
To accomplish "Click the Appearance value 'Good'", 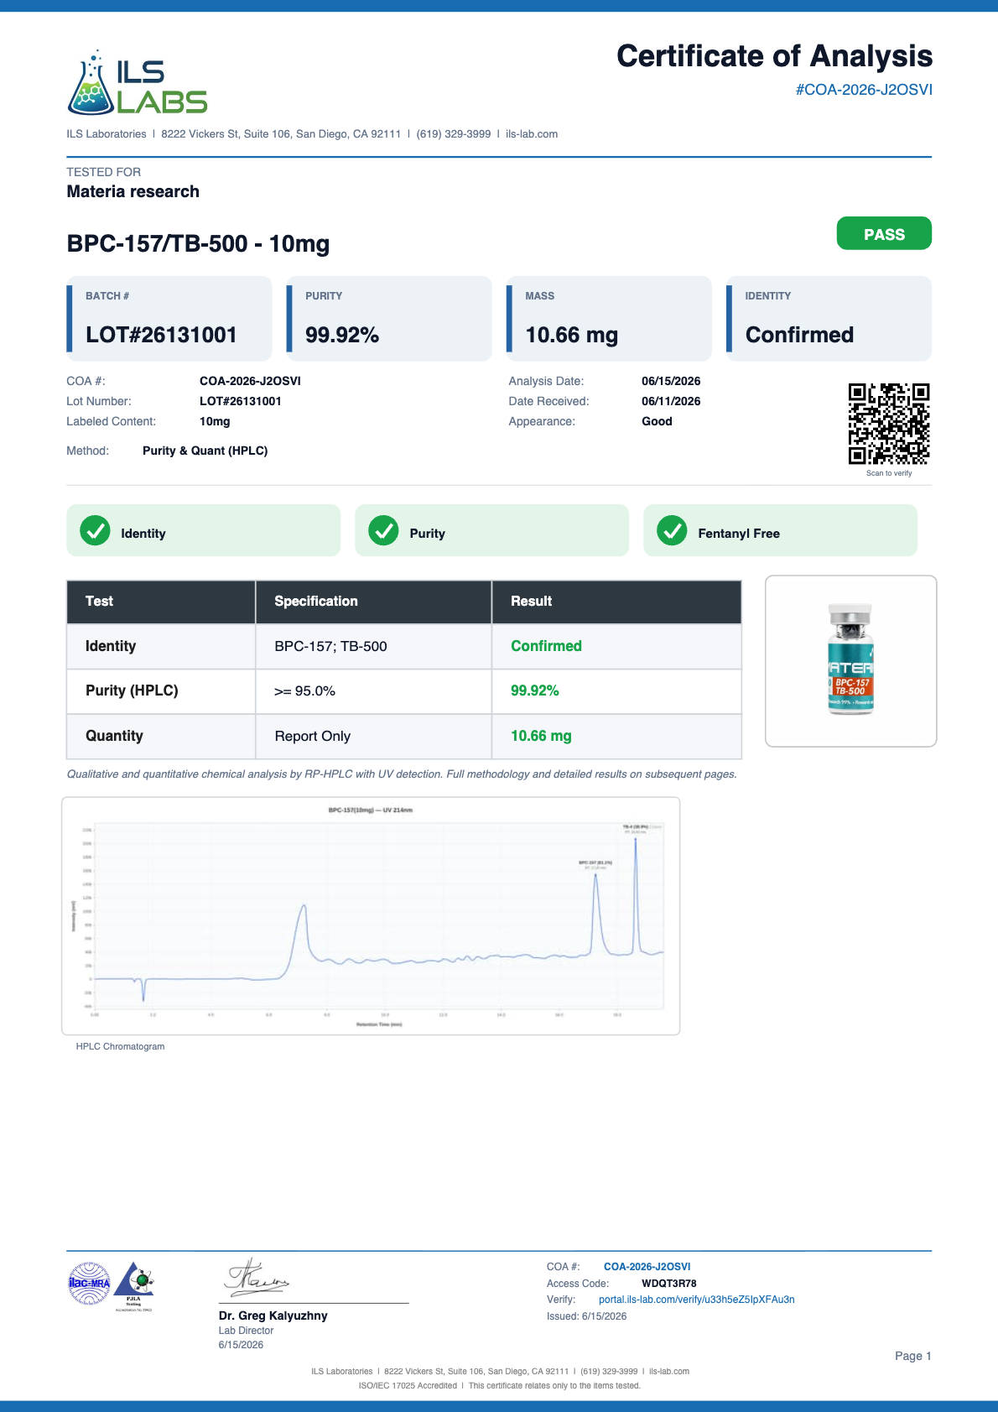I will [657, 421].
